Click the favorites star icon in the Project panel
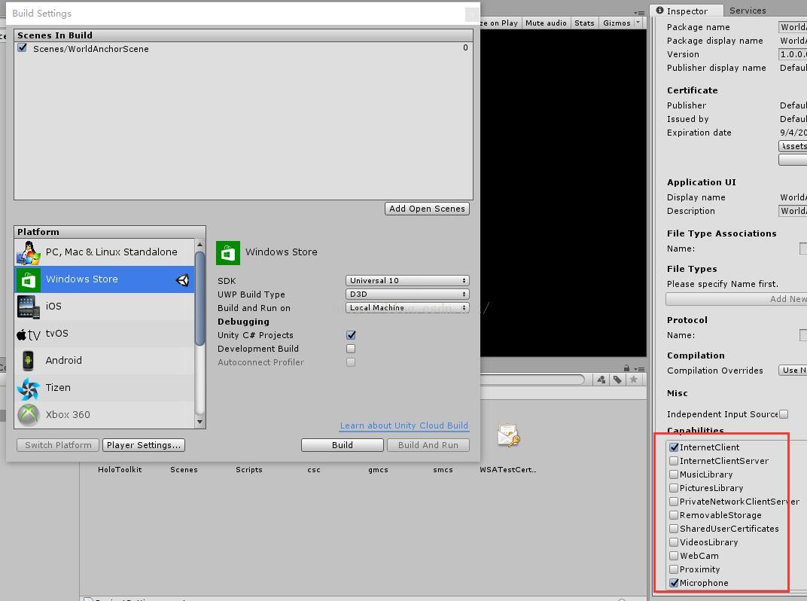The width and height of the screenshot is (807, 601). (634, 380)
